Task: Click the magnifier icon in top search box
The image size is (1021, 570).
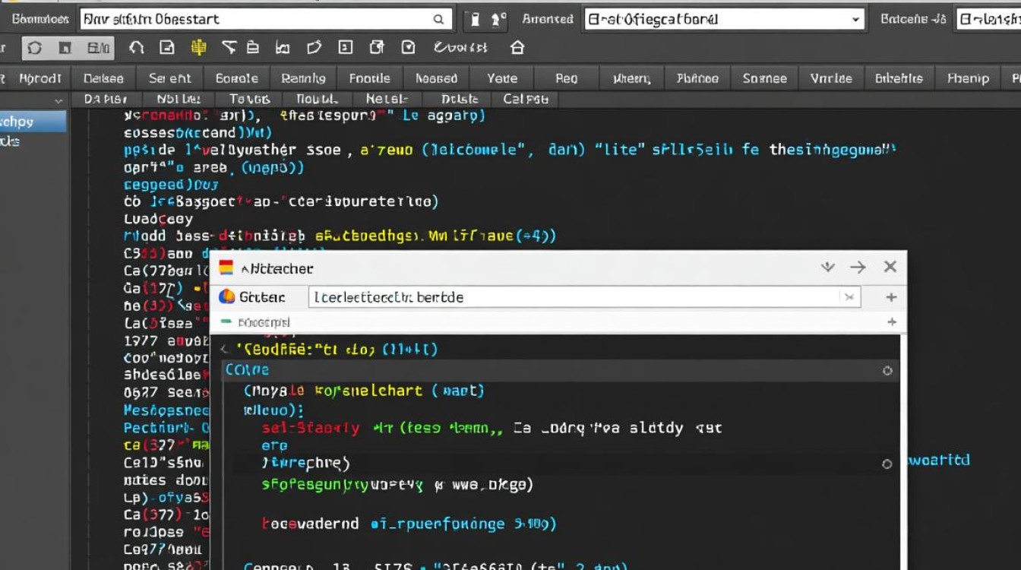Action: click(439, 20)
